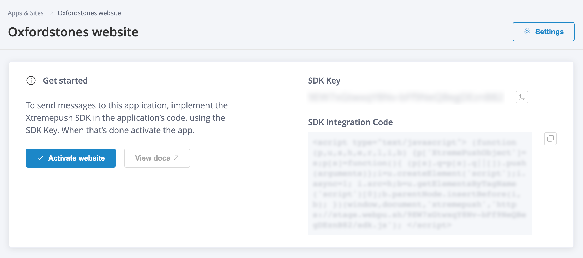This screenshot has width=583, height=258.
Task: Click the info icon beside Get started
Action: [31, 80]
